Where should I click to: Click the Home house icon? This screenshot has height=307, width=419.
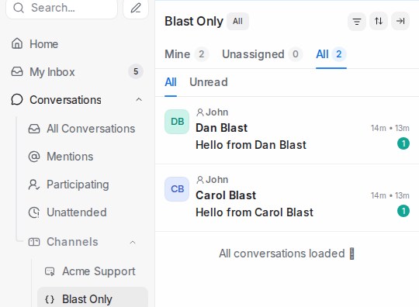17,43
